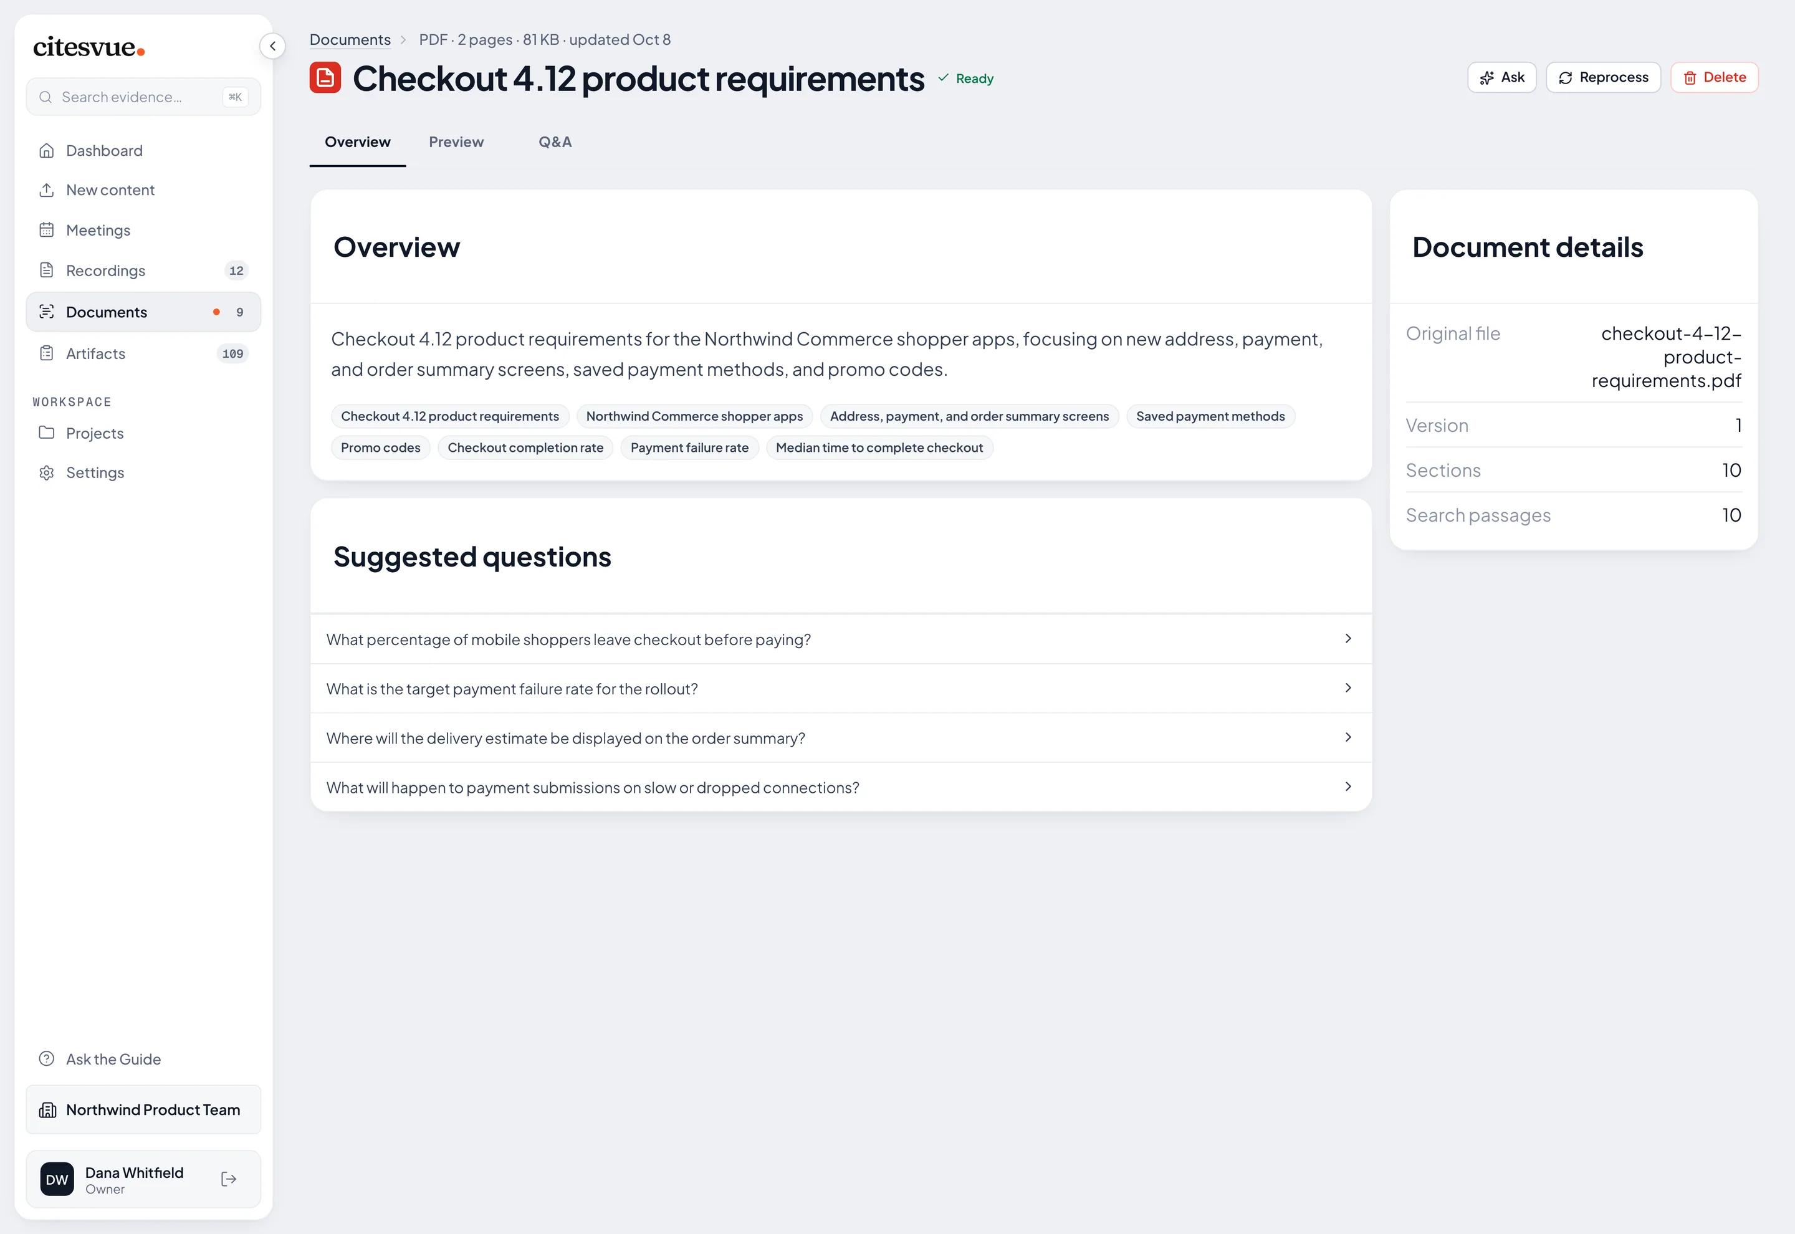Click the Northwind Commerce shopper apps tag
1795x1234 pixels.
[694, 417]
